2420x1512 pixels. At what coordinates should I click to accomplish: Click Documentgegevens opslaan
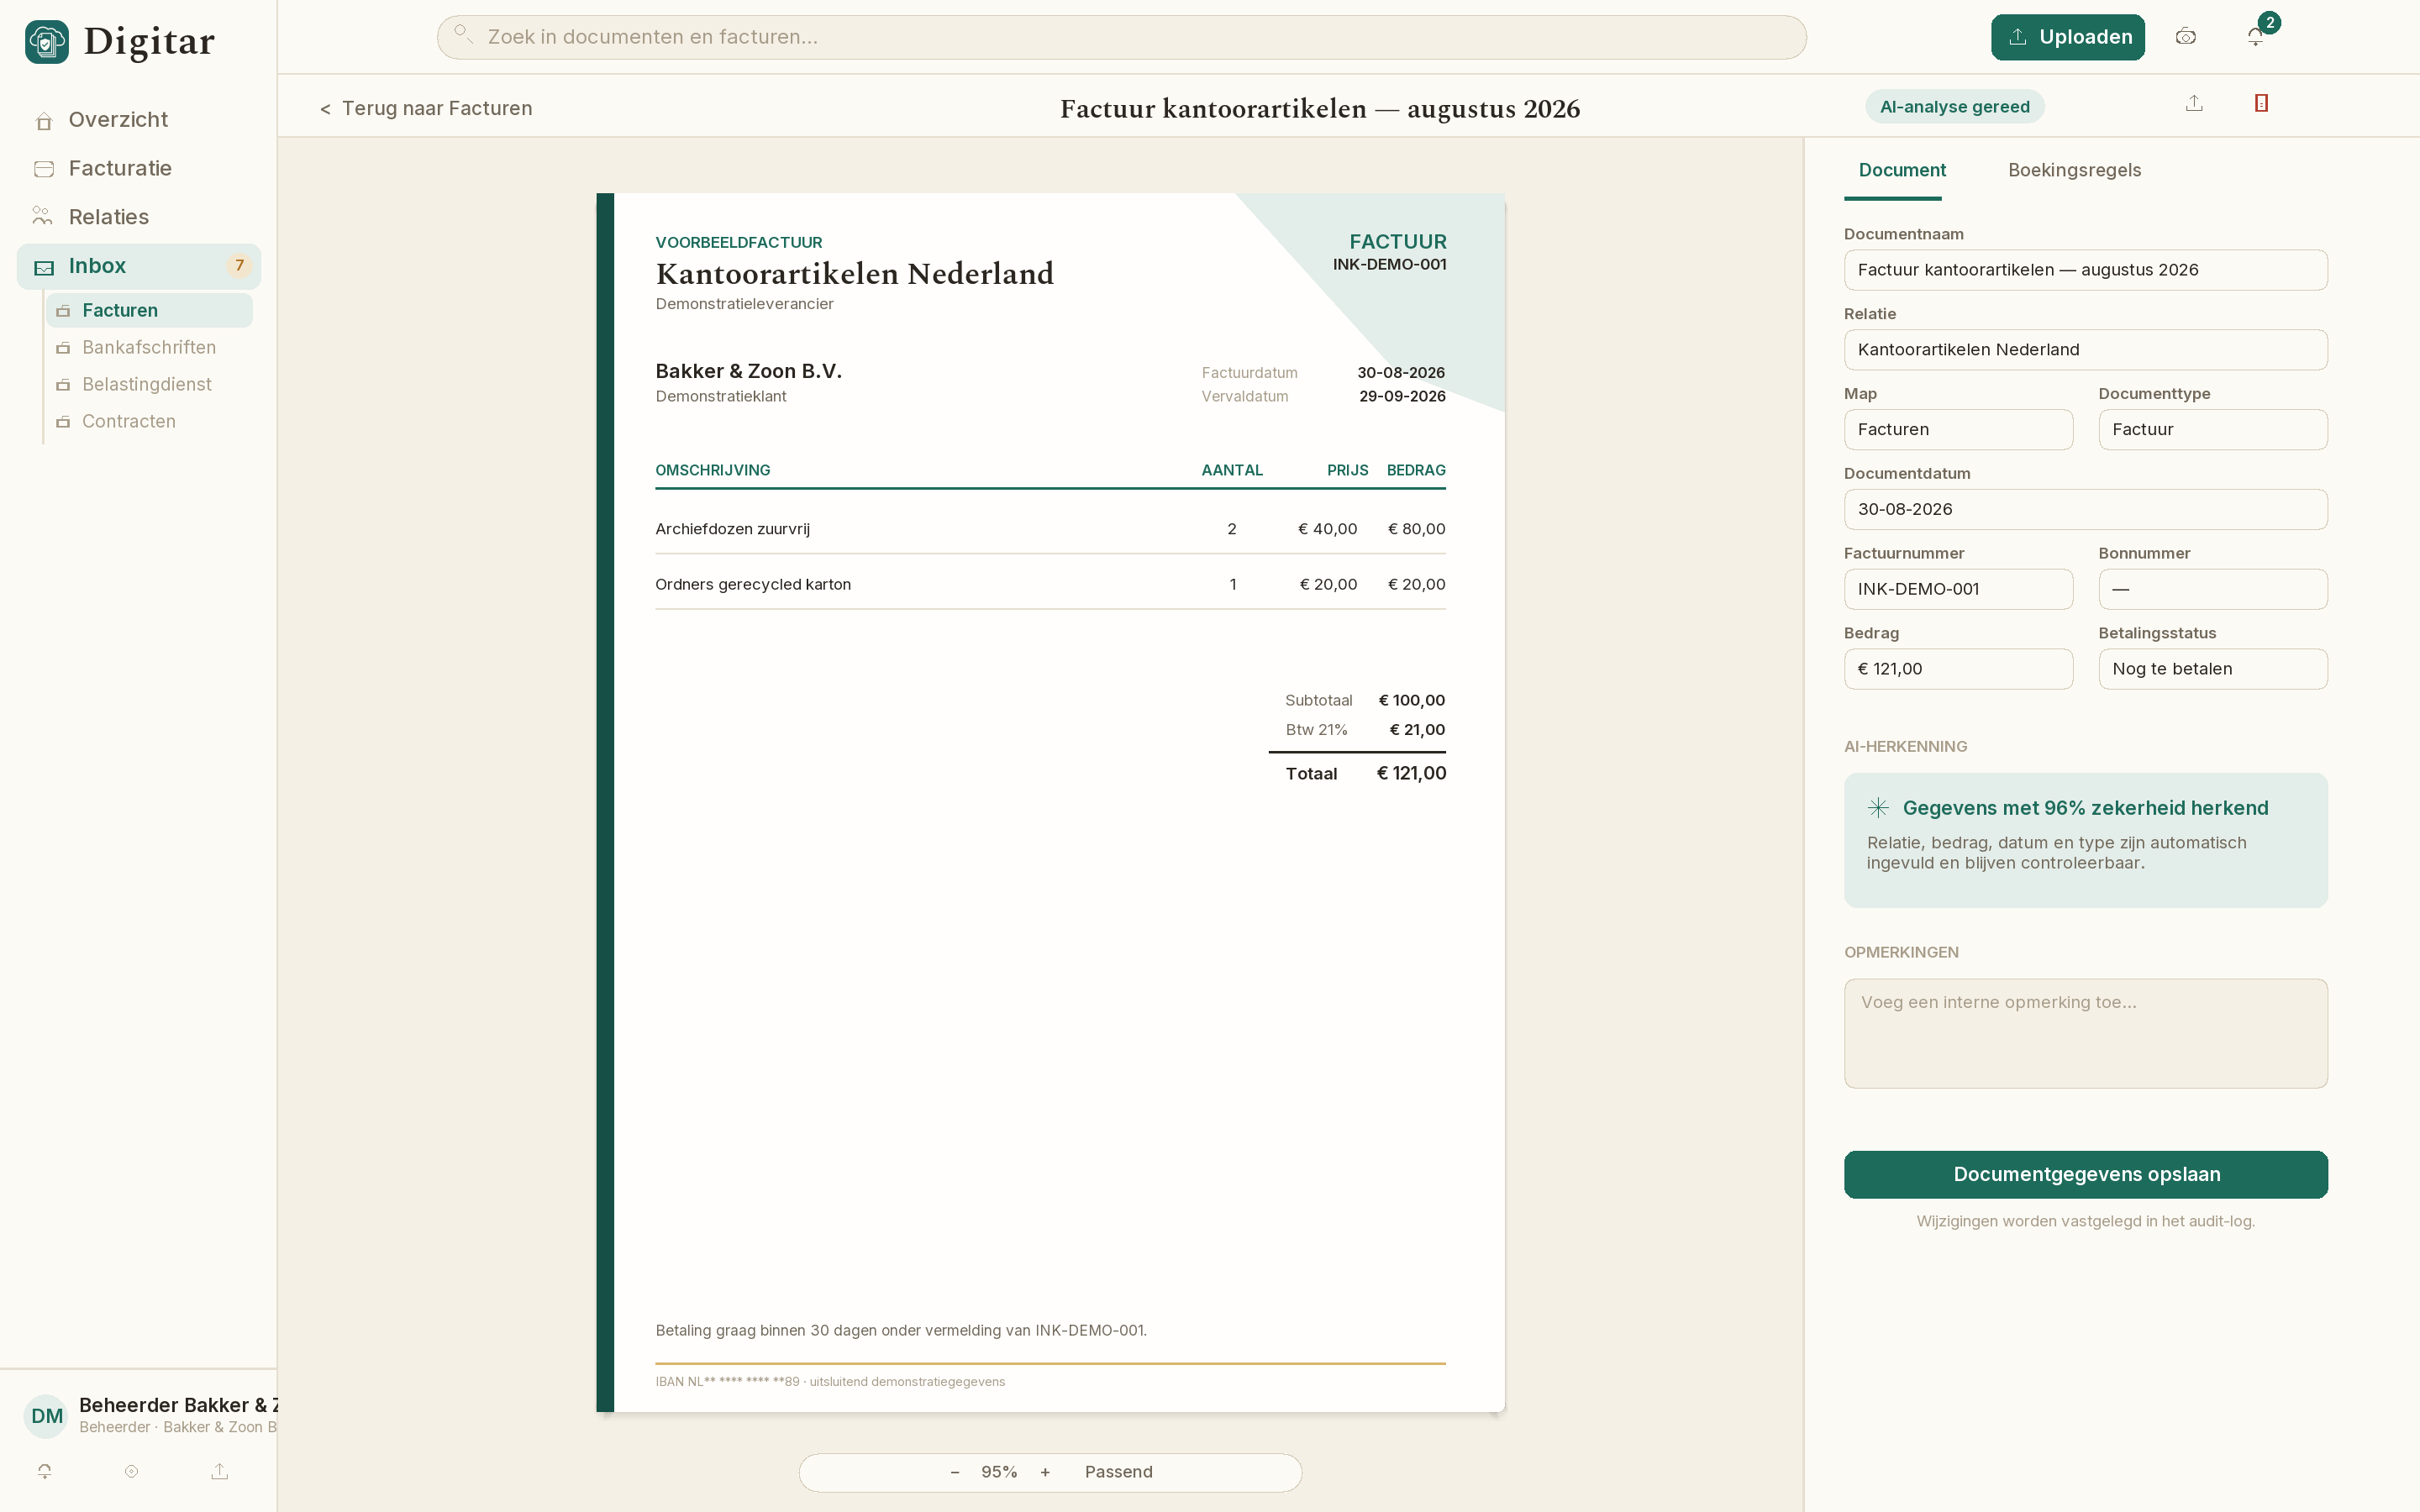(x=2085, y=1174)
